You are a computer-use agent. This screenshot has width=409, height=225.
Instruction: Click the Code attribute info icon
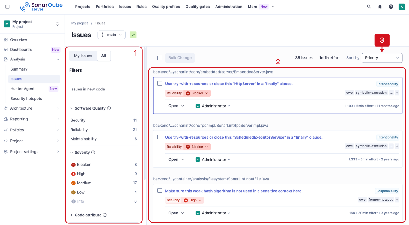click(x=105, y=215)
